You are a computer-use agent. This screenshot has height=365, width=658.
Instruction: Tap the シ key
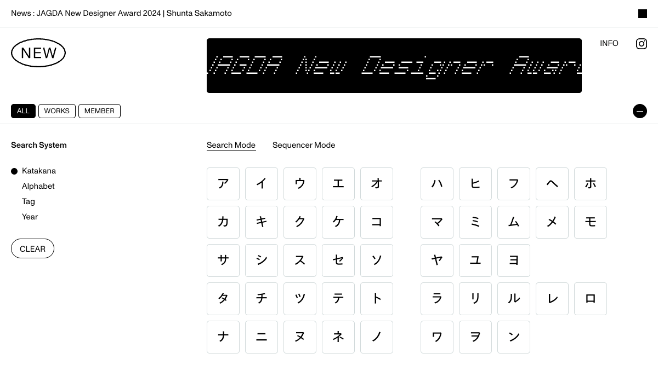click(262, 260)
